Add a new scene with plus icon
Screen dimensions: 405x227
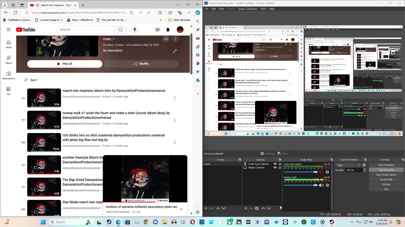tap(206, 208)
